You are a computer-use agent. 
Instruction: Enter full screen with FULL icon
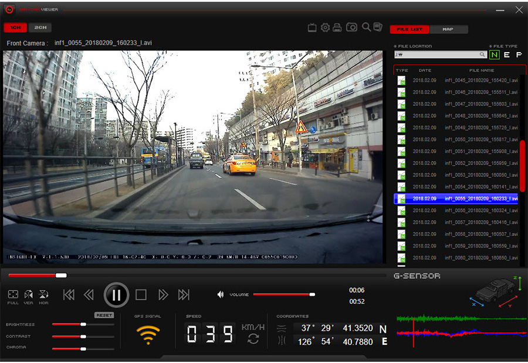(13, 295)
